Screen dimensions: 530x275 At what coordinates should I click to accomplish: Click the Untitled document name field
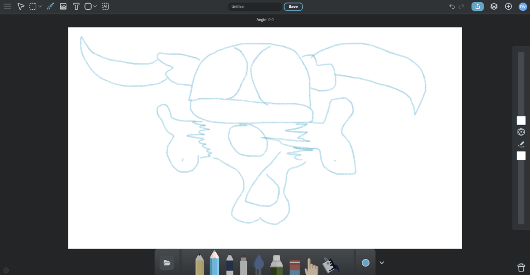click(255, 7)
